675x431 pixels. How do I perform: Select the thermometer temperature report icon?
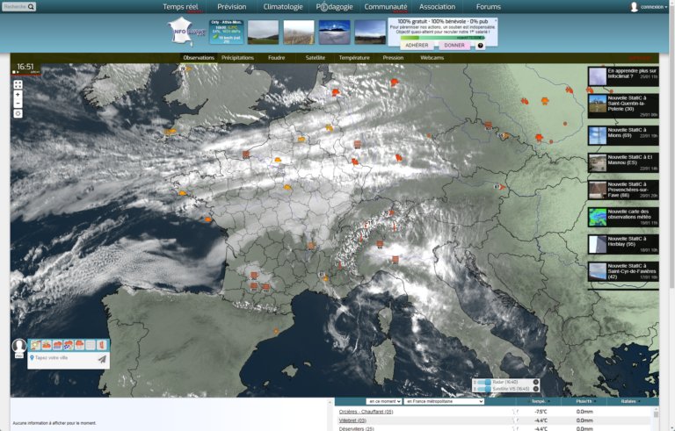(101, 345)
